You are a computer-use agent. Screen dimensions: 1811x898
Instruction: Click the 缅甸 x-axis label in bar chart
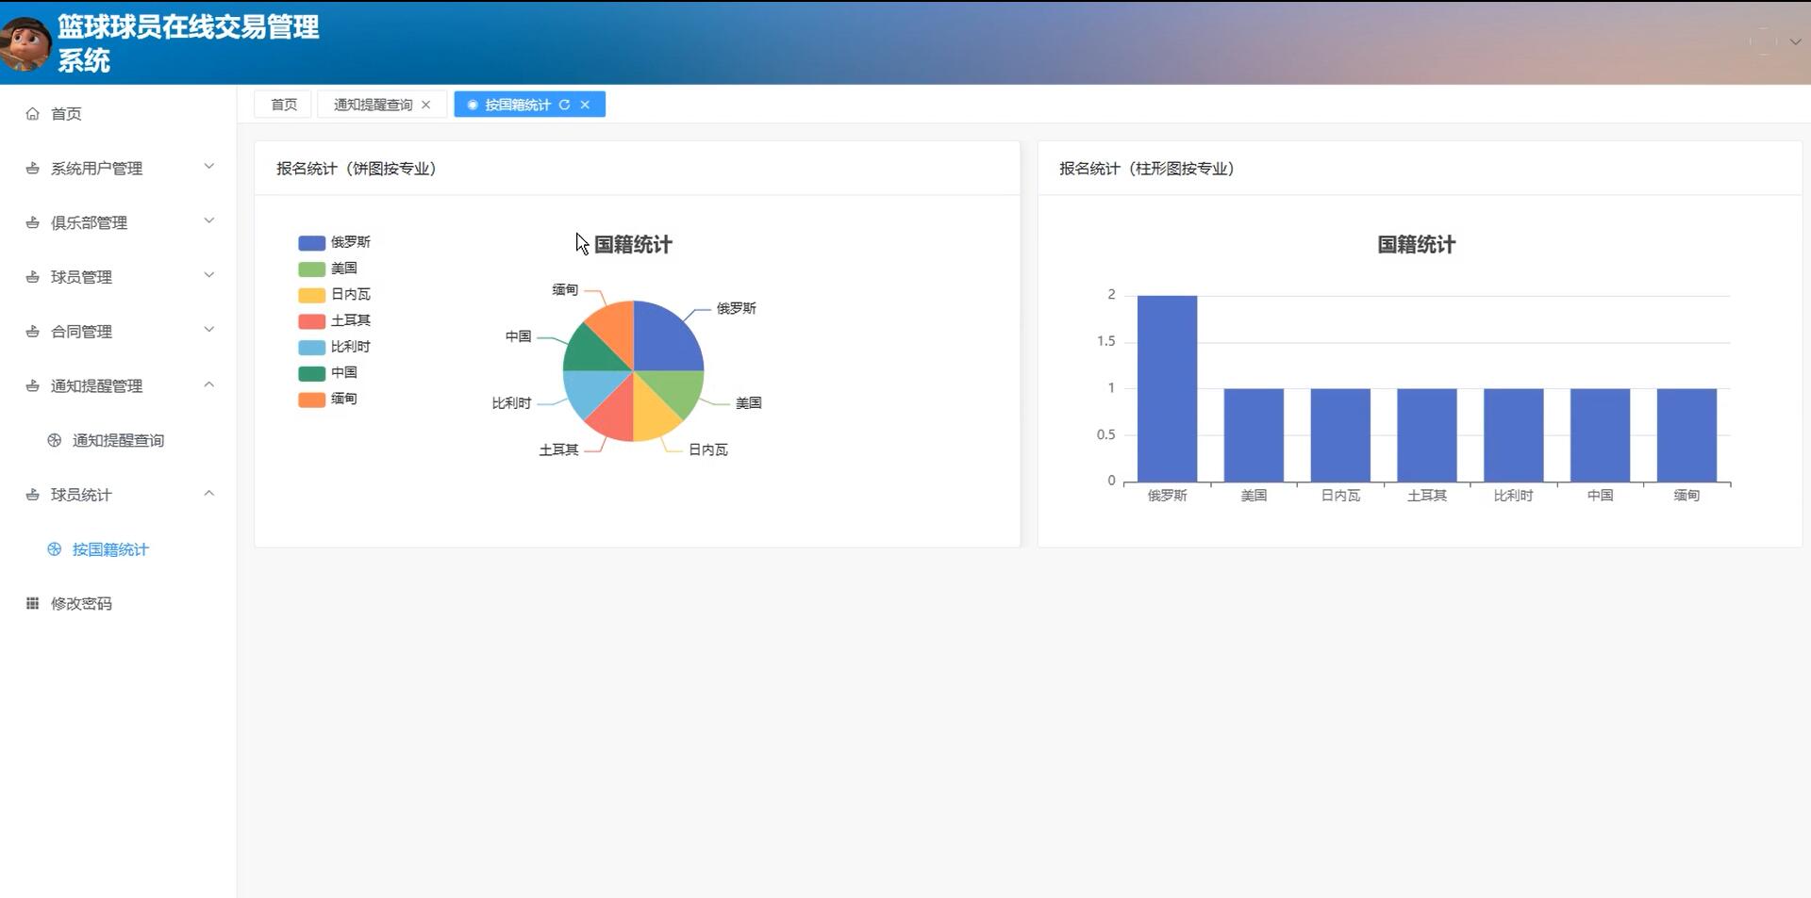[1686, 496]
